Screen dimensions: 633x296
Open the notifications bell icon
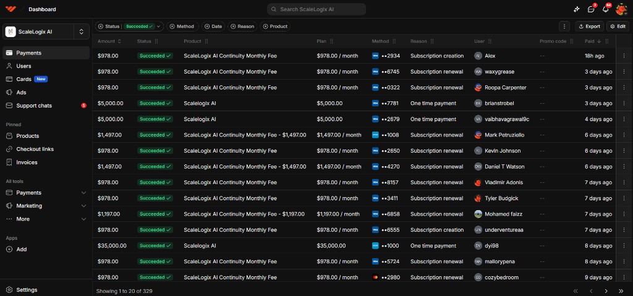pos(606,9)
